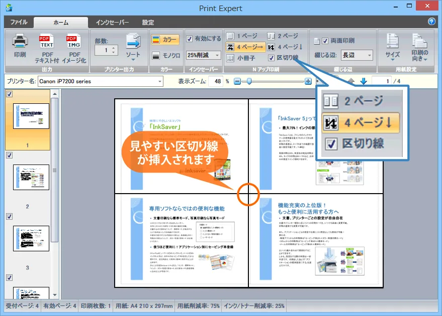Increase 部数 copies with up stepper
This screenshot has width=442, height=316.
coord(113,48)
